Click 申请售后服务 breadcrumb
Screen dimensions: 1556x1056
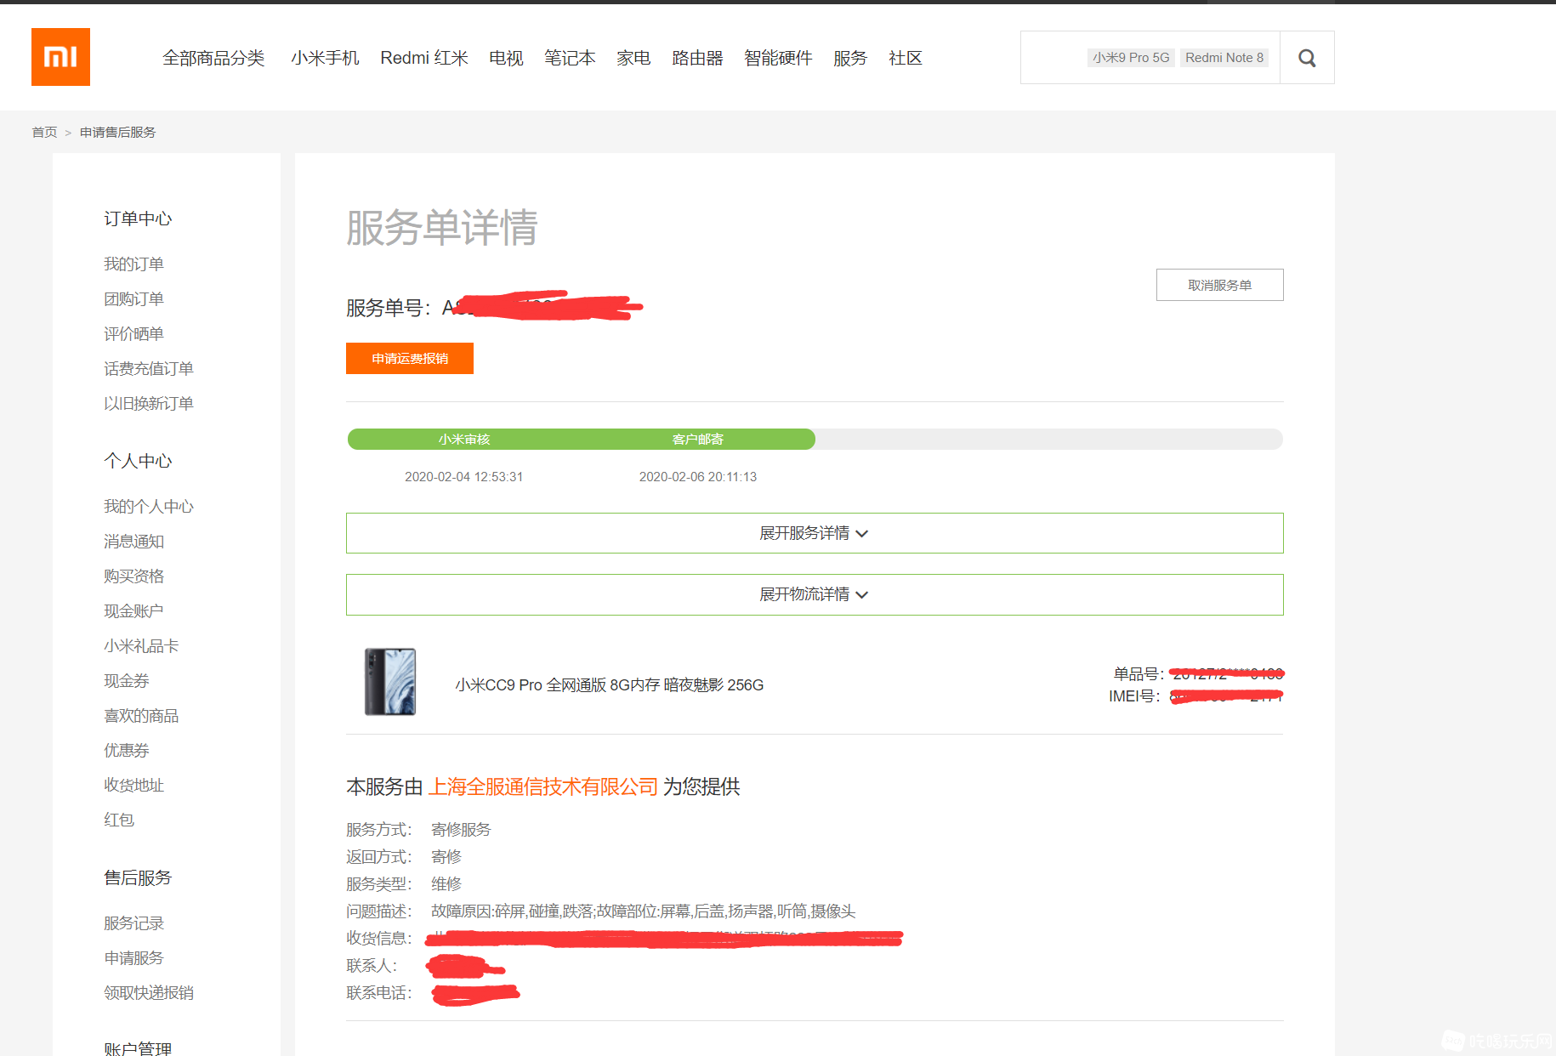[117, 132]
